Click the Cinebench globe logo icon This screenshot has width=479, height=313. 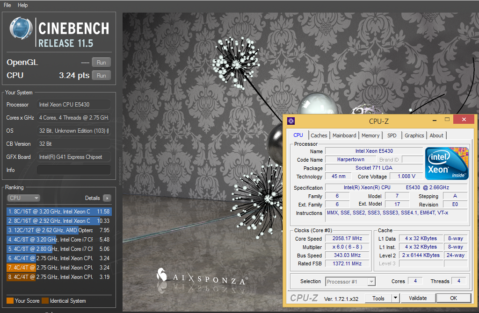[x=21, y=28]
